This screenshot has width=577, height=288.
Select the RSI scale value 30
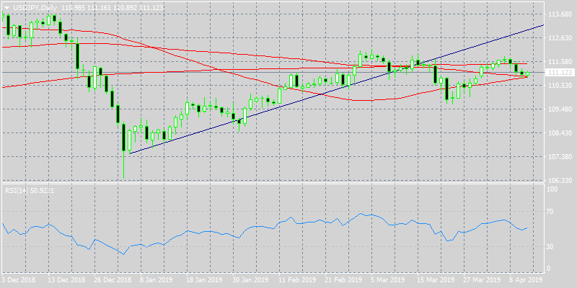(x=551, y=246)
